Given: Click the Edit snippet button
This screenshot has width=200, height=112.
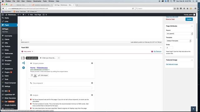Looking at the screenshot, I should click(43, 75).
